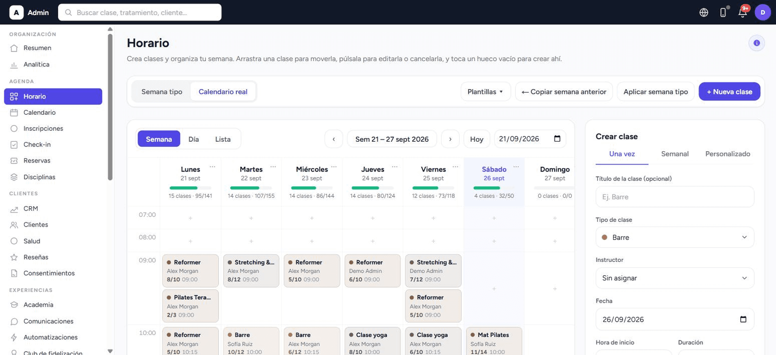Add class on Miércoles at 08:00
Screen dimensions: 776x355
(312, 241)
